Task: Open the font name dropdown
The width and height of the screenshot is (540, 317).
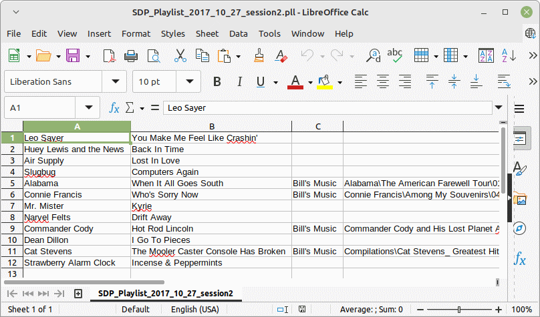Action: [x=116, y=81]
